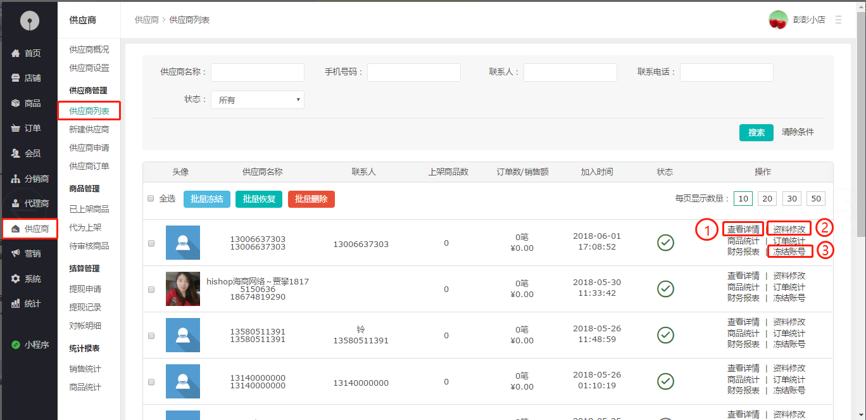
Task: Click the Members (会员) people icon
Action: click(x=16, y=153)
